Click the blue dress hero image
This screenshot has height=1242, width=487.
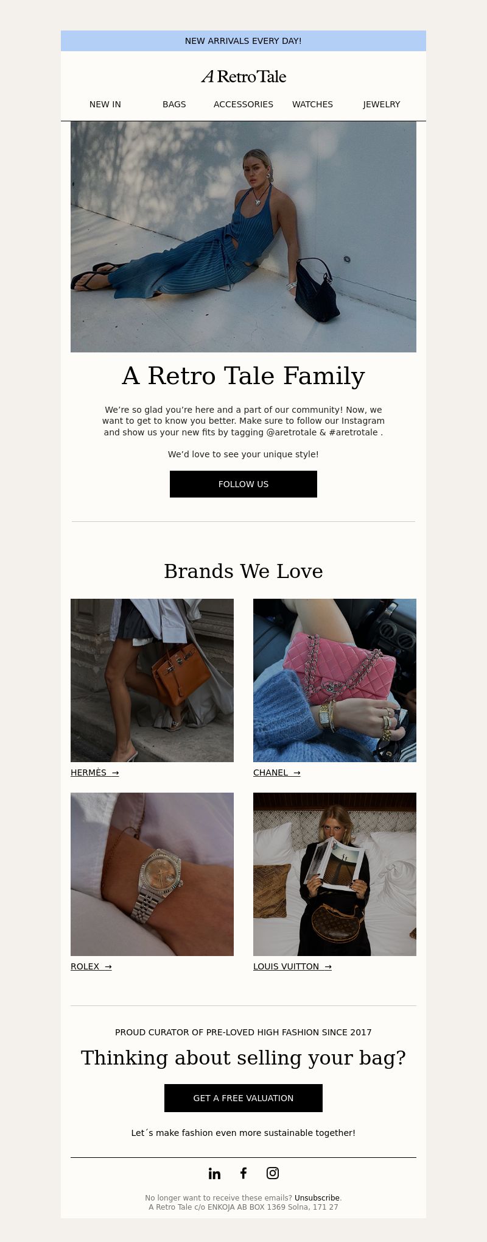tap(243, 237)
